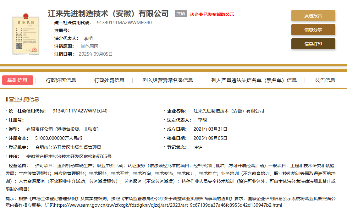The height and width of the screenshot is (213, 347).
Task: Click the 营业执照信息 section heading
Action: (24, 99)
